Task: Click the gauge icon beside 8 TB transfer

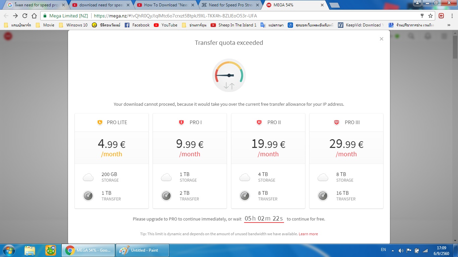Action: coord(245,195)
